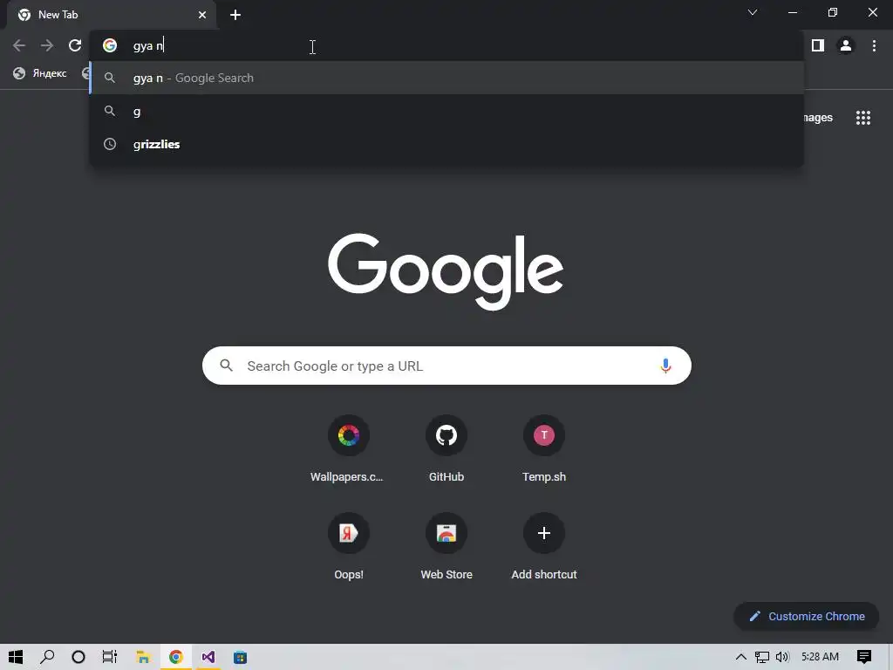Open the Temp.sh shortcut tile
This screenshot has width=893, height=670.
[544, 450]
